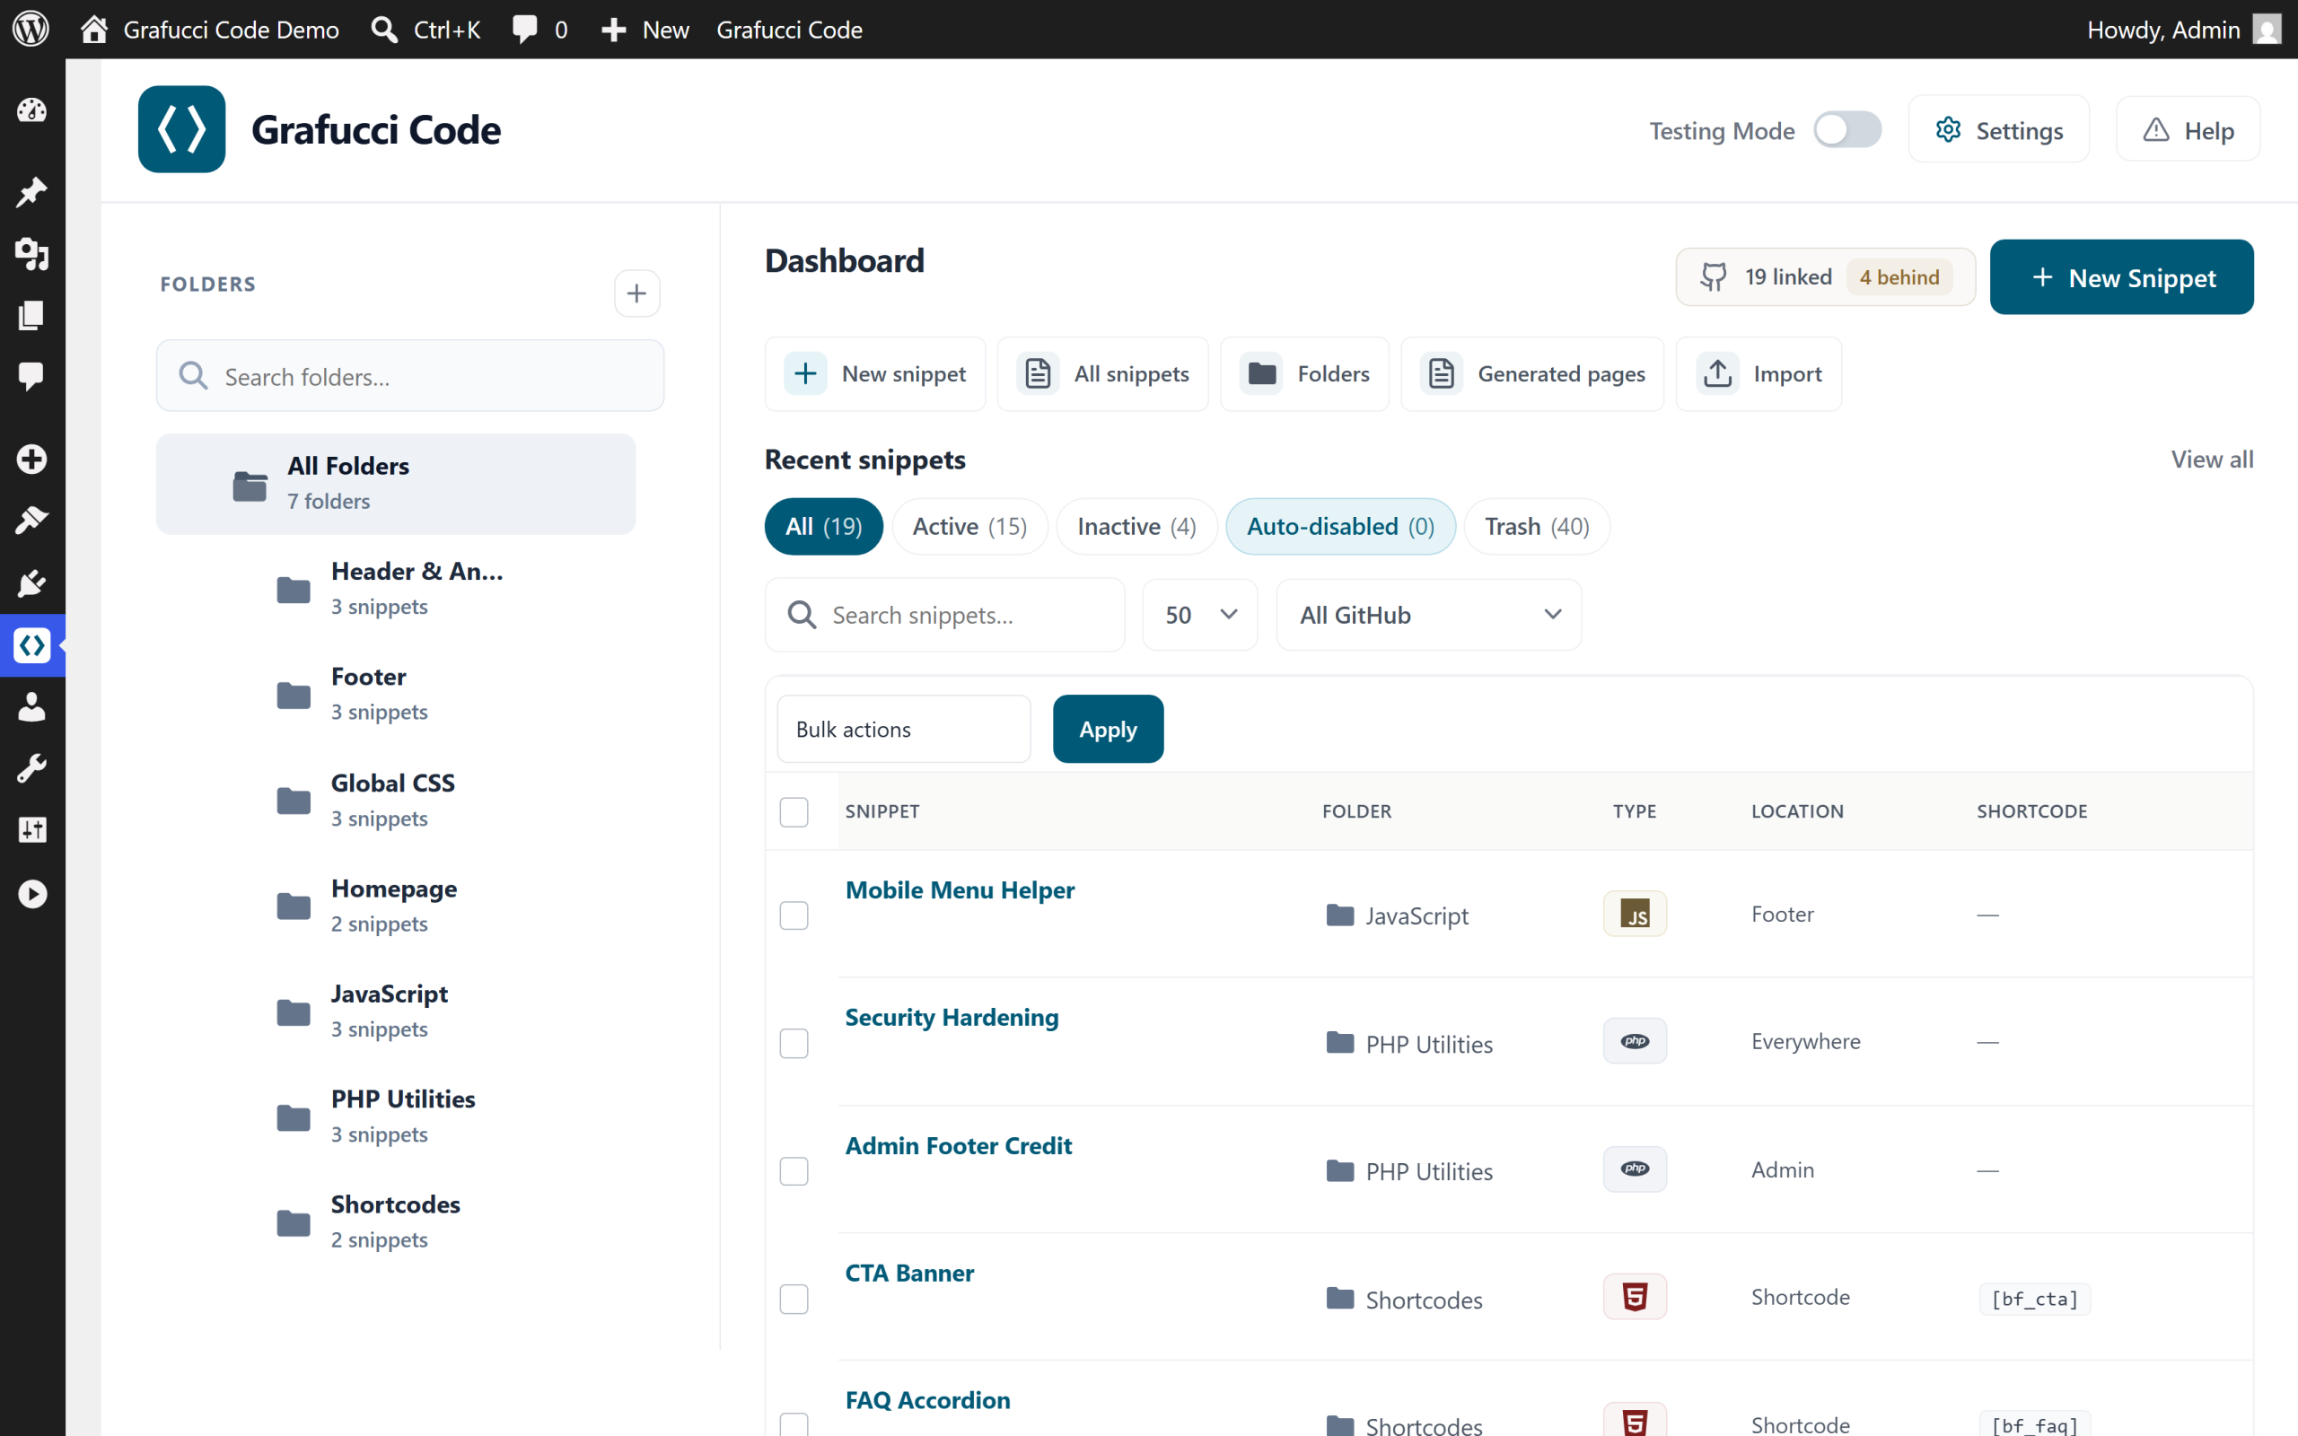Click the Folders quick action
This screenshot has height=1436, width=2298.
click(1304, 373)
